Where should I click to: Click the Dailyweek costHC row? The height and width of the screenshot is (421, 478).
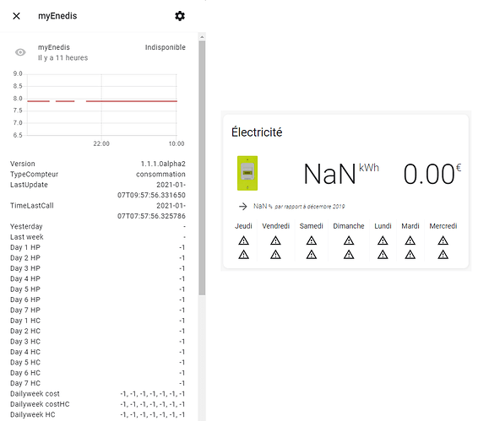(x=98, y=404)
